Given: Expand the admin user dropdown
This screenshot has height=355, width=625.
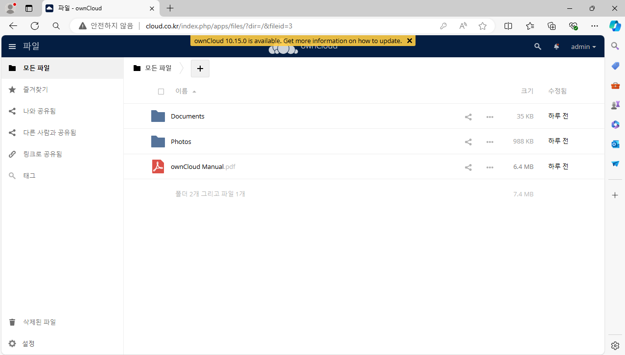Looking at the screenshot, I should [583, 47].
